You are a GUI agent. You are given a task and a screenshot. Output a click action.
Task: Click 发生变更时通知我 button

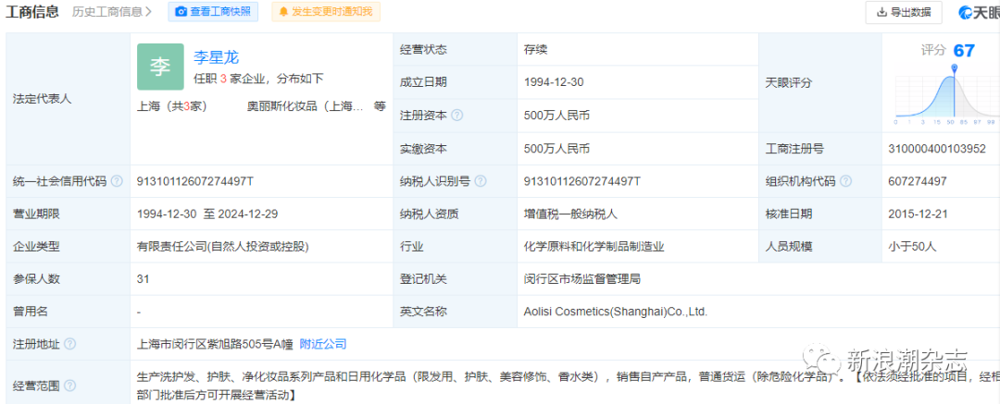326,11
